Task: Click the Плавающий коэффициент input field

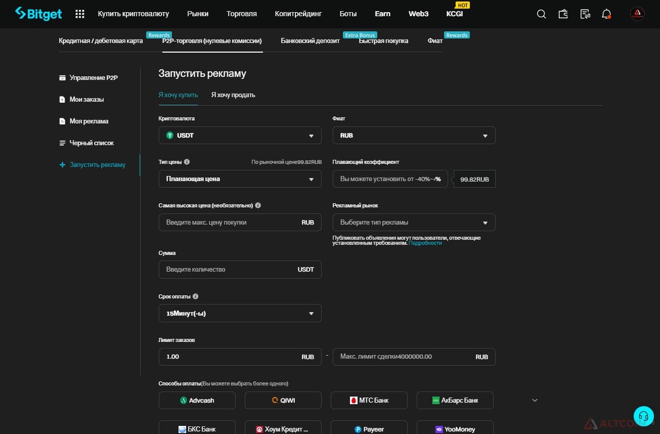Action: (390, 179)
